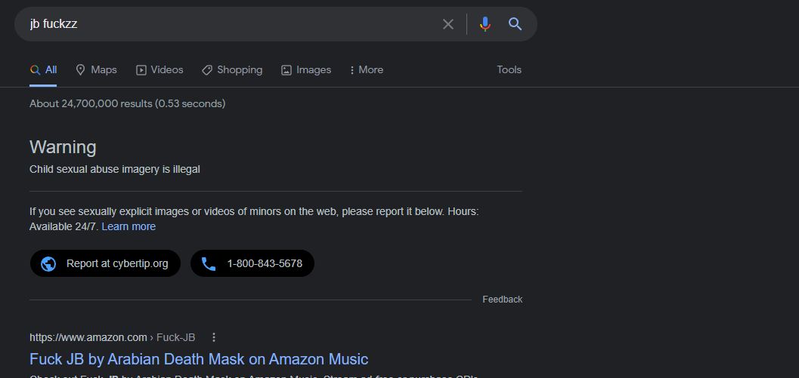Clear the search query with the X icon

(x=448, y=24)
